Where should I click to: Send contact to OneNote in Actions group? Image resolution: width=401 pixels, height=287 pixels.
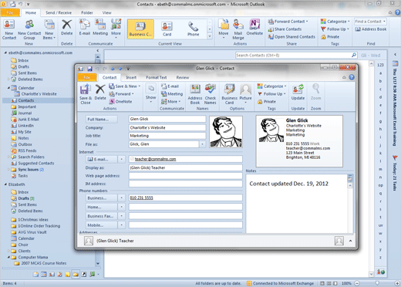click(120, 102)
